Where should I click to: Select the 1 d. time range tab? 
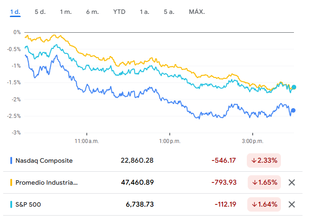pyautogui.click(x=15, y=12)
